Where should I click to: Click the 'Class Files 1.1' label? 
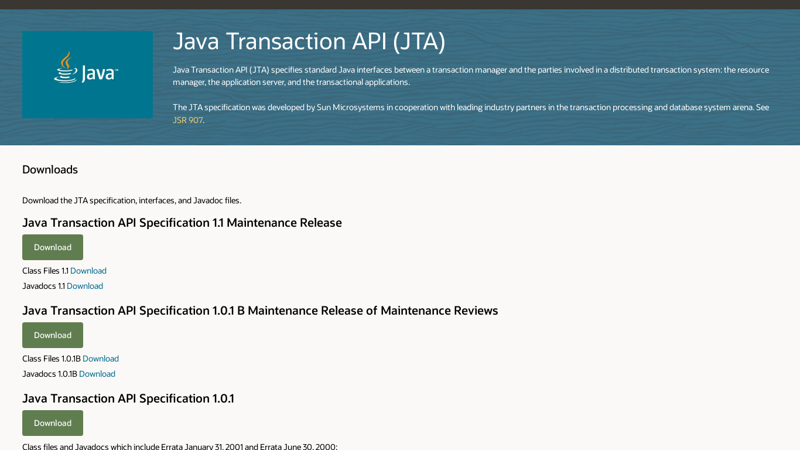[x=45, y=271]
